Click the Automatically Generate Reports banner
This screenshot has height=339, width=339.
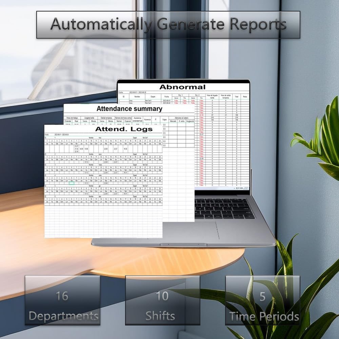tap(168, 25)
